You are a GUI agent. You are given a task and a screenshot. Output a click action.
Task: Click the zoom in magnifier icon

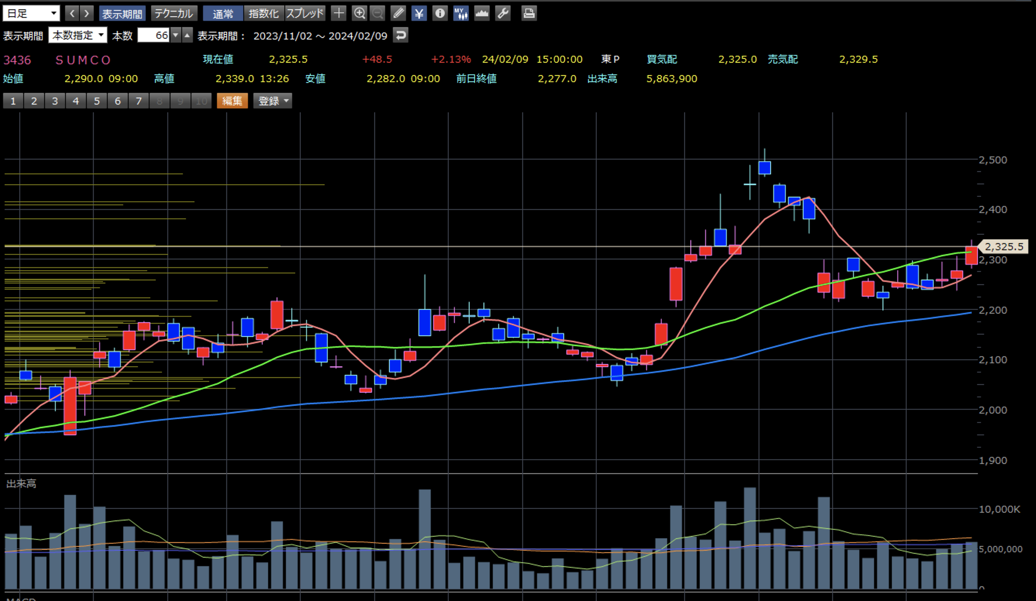[x=359, y=14]
